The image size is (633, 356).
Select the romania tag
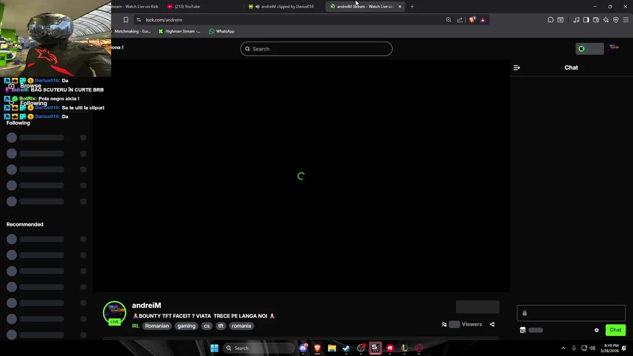click(x=241, y=326)
